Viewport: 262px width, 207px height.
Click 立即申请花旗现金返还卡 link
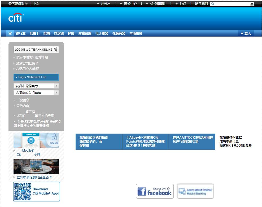[34, 177]
